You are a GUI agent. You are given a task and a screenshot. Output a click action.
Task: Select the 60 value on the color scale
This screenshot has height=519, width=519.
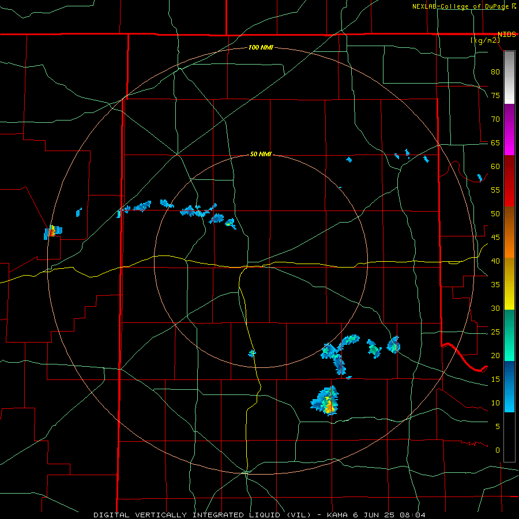495,167
